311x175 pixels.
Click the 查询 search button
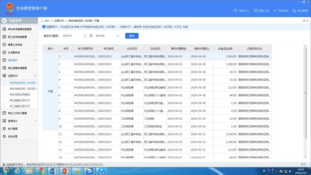[x=132, y=36]
